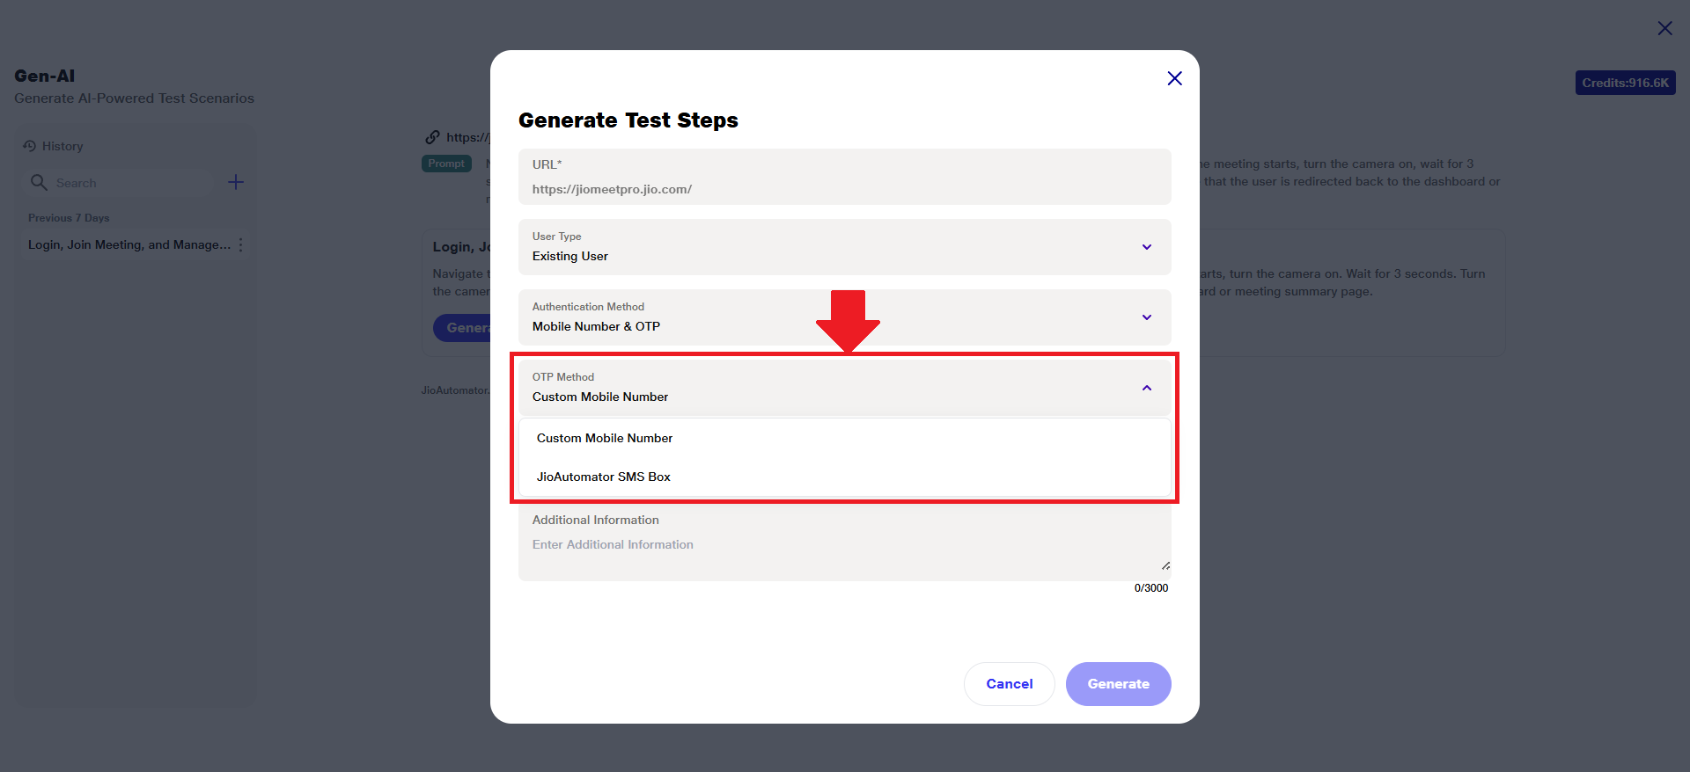1690x772 pixels.
Task: Click the textarea resize handle
Action: [x=1165, y=565]
